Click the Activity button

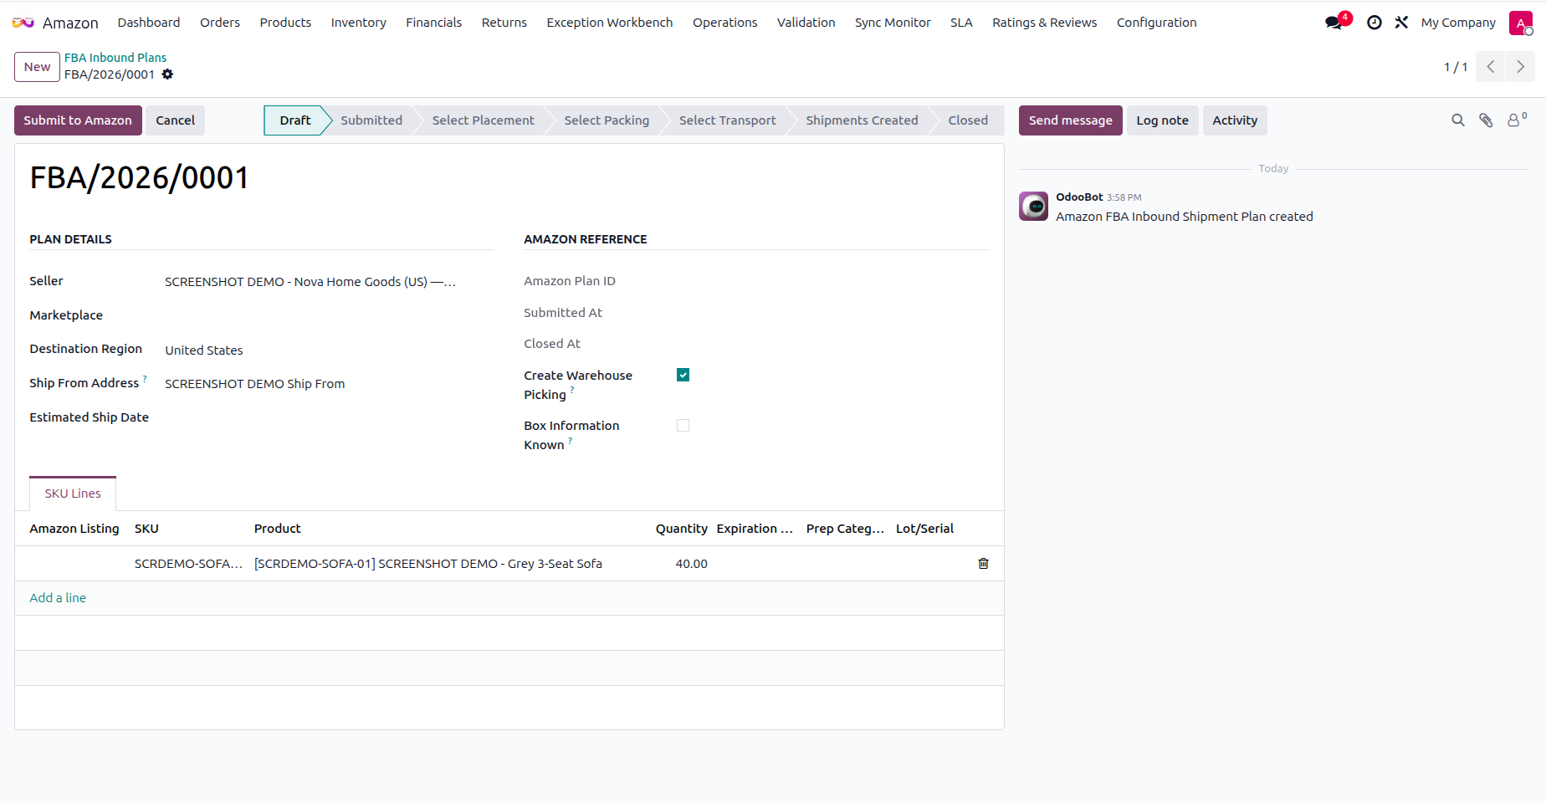click(x=1235, y=120)
